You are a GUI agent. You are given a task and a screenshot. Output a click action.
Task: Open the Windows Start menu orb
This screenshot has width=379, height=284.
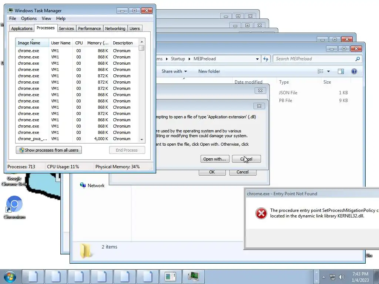coord(10,277)
